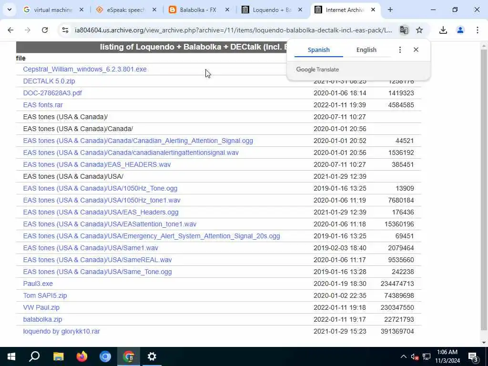Close the Loquendo + Ba tab
The width and height of the screenshot is (488, 366).
pos(300,10)
